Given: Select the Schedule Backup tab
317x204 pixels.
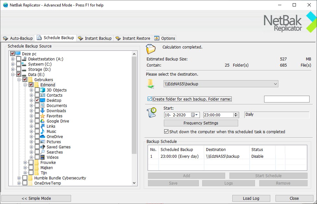Looking at the screenshot, I should pyautogui.click(x=55, y=38).
